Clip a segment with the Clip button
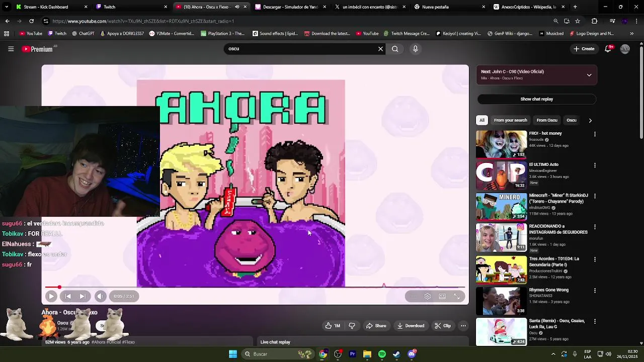Screen dimensions: 644x362 (443, 326)
